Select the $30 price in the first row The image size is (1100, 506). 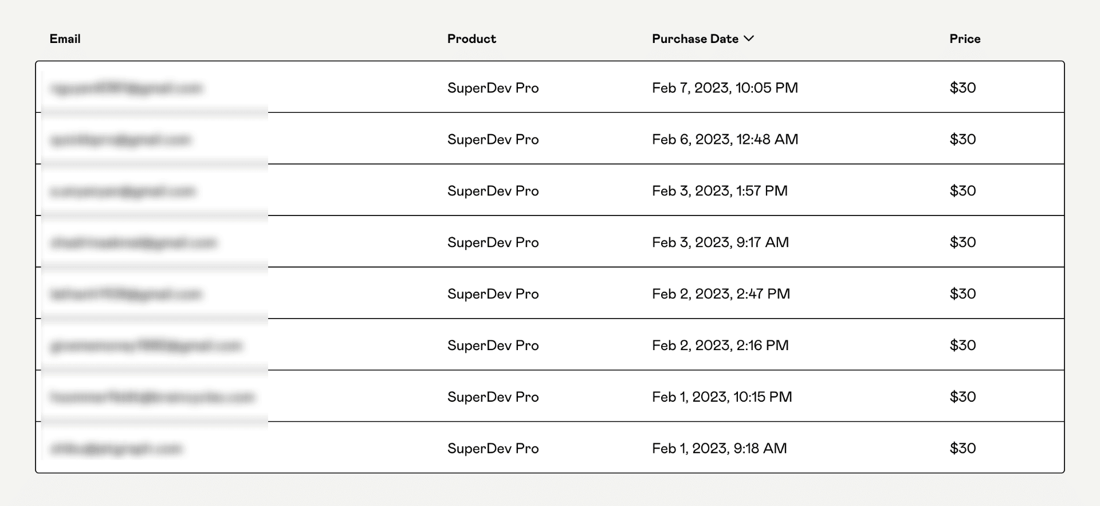pyautogui.click(x=961, y=88)
